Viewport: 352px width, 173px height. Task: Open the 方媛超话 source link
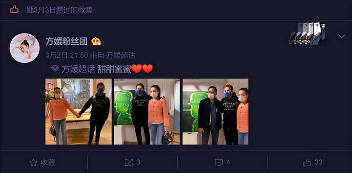pos(120,55)
